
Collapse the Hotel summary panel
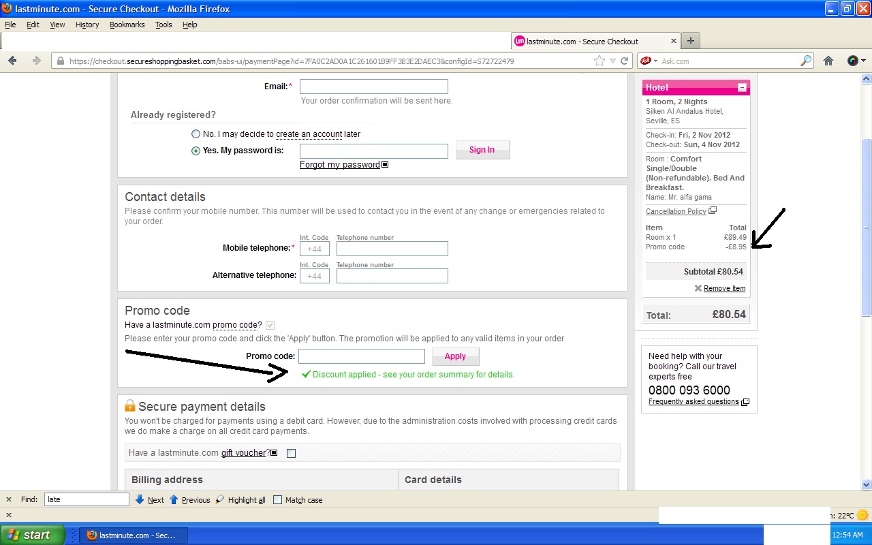coord(742,87)
